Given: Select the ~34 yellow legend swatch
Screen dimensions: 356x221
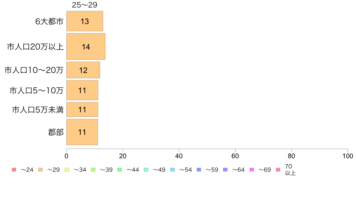Looking at the screenshot, I should click(67, 170).
